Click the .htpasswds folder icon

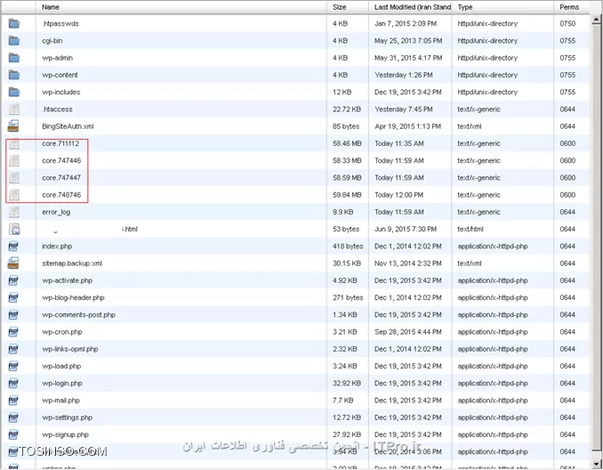pos(14,23)
